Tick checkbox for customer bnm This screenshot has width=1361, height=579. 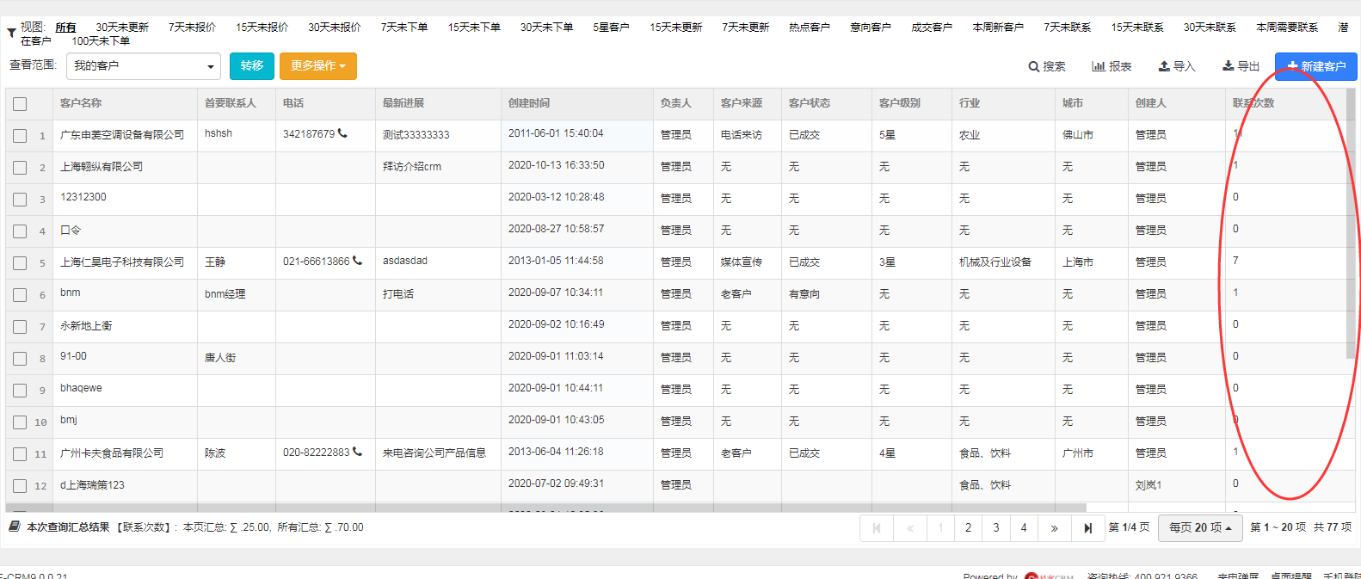tap(20, 295)
